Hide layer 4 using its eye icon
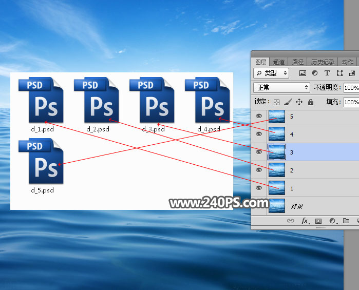 (259, 134)
